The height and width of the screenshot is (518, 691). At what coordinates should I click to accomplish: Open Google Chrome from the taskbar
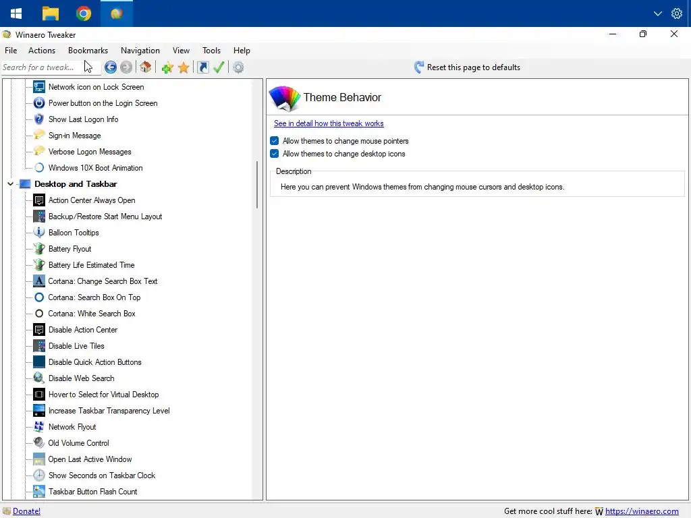(x=83, y=13)
